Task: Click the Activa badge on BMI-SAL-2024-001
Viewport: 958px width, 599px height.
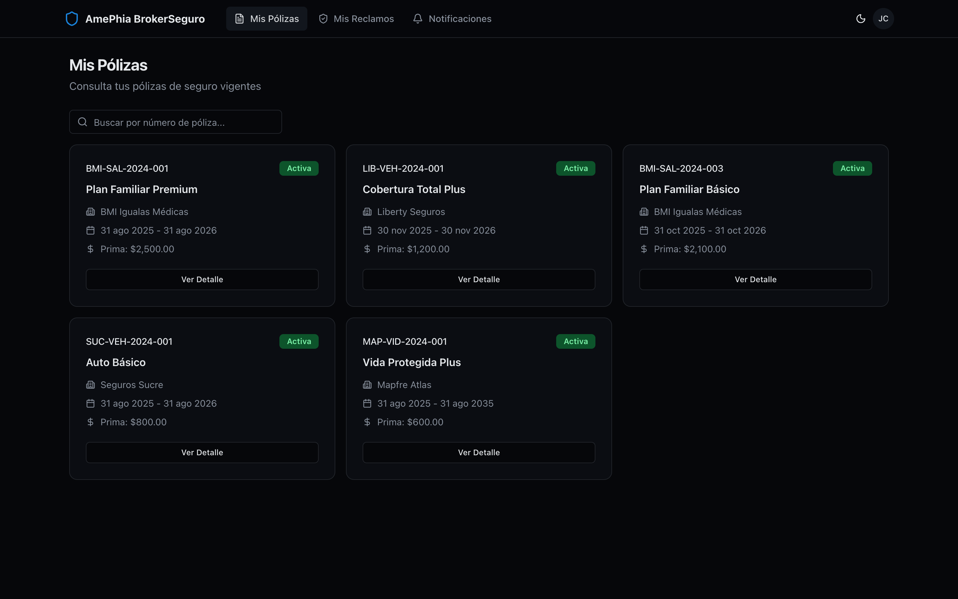Action: 299,168
